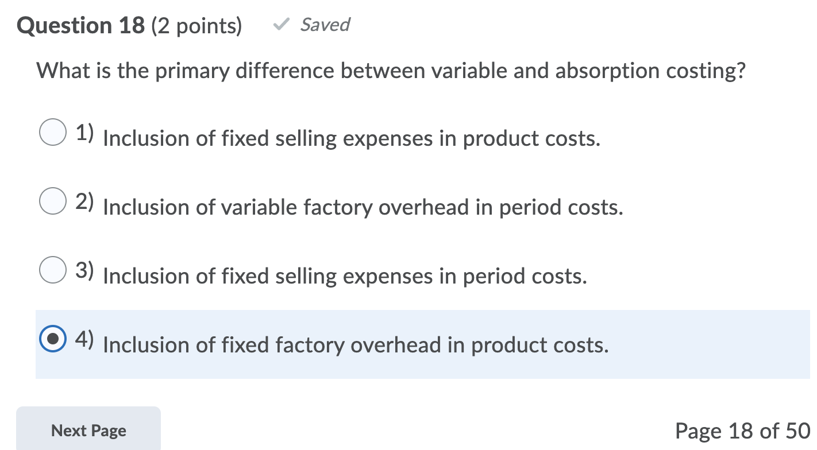Click the Next Page button

click(88, 430)
